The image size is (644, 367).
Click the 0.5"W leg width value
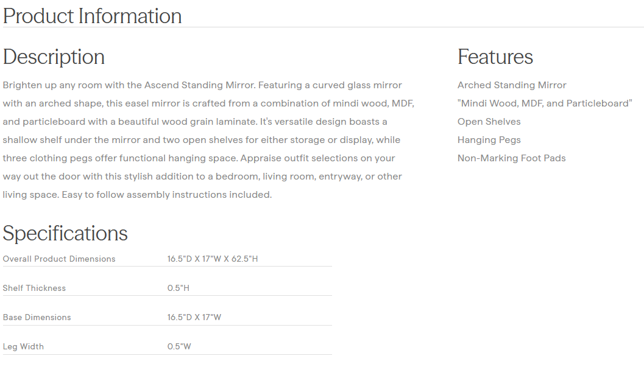coord(179,346)
